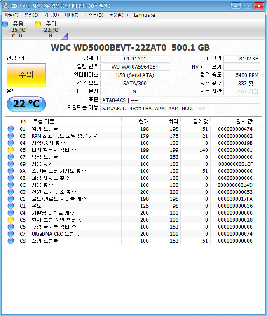Screen dimensions: 267x316
Task: Click the blue 좋음 status orb for C: D:
Action: [5, 24]
